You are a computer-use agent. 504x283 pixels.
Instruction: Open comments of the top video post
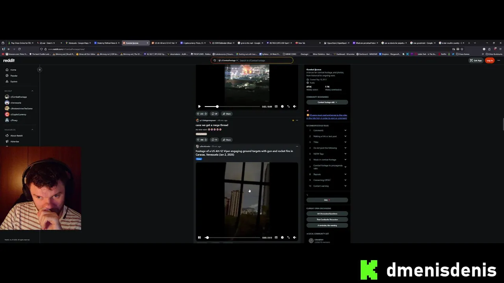tap(215, 114)
